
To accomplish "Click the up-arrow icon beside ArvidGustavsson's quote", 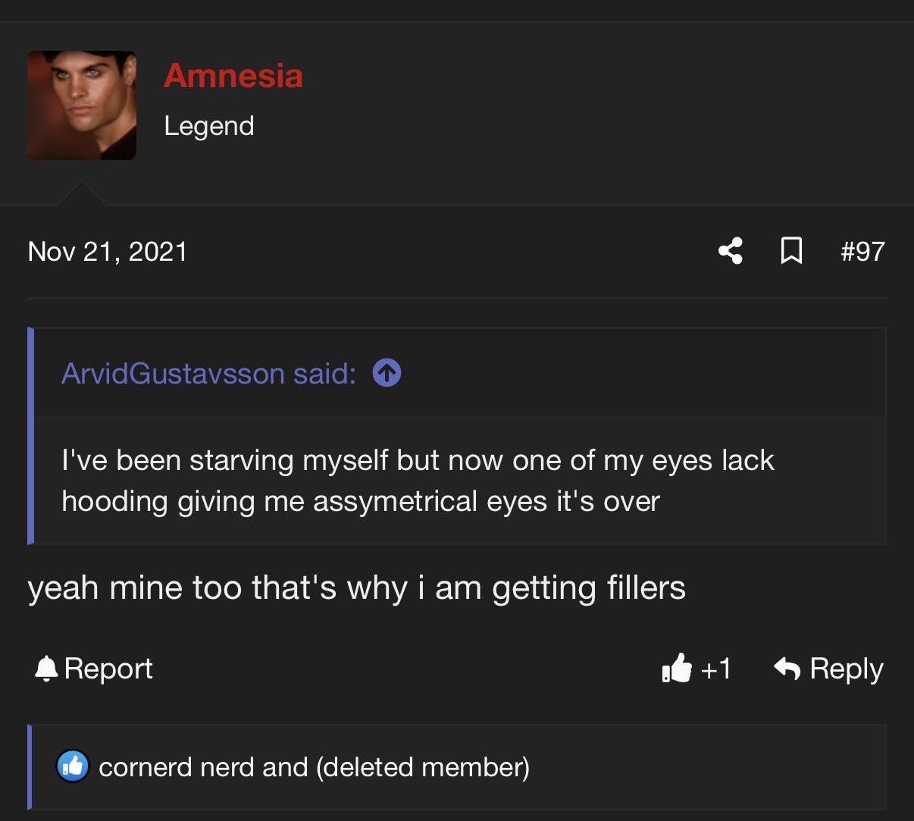I will 387,373.
